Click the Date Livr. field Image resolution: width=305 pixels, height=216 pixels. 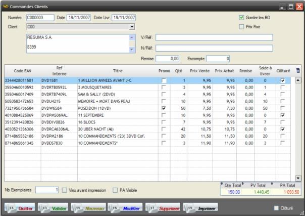click(124, 18)
